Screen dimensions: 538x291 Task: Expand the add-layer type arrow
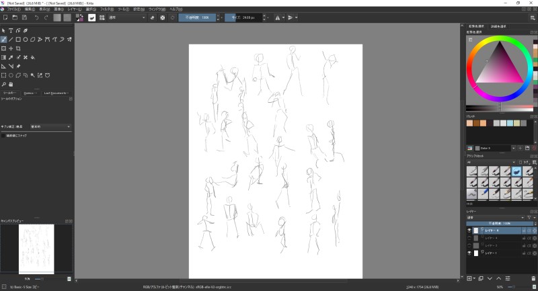click(474, 278)
